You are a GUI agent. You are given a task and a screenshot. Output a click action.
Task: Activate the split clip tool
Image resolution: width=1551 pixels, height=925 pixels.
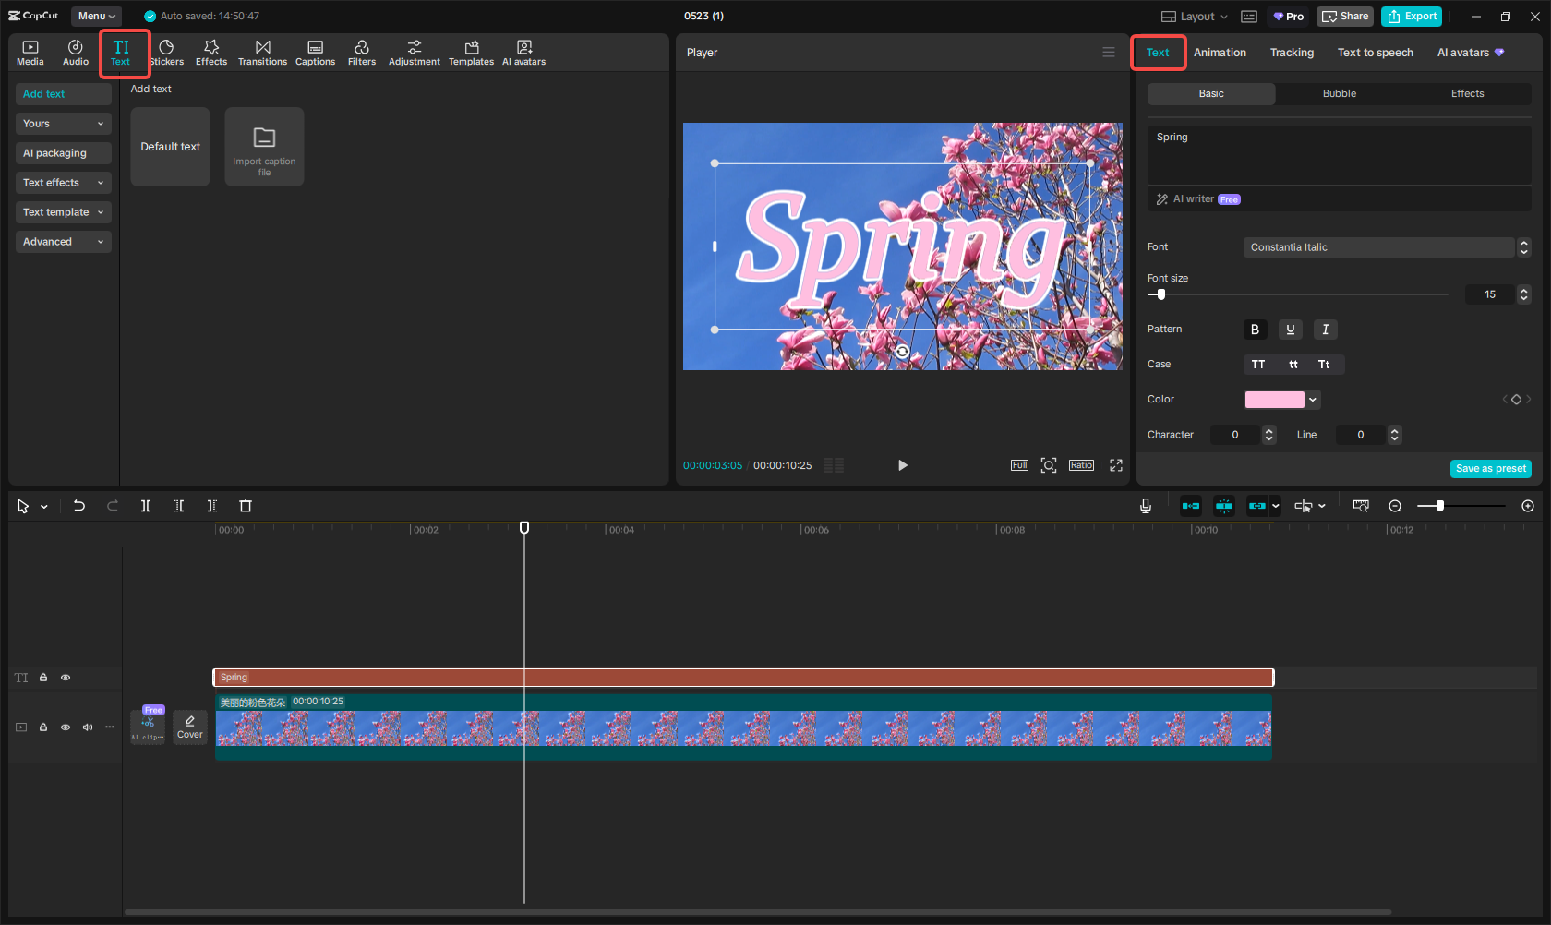[146, 506]
